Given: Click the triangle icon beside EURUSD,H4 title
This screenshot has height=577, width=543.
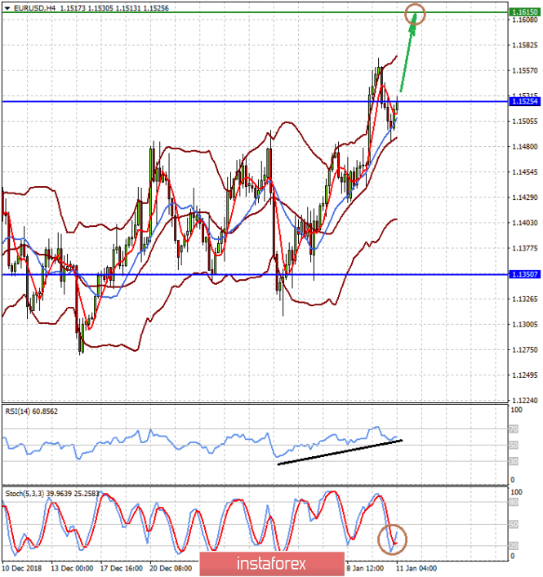Looking at the screenshot, I should click(x=7, y=7).
